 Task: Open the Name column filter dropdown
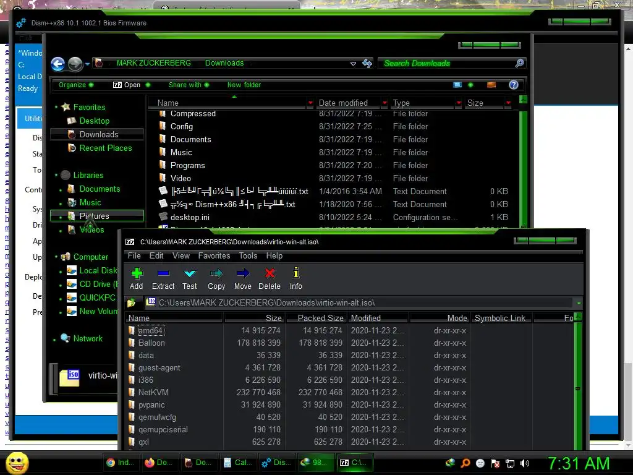click(x=310, y=103)
